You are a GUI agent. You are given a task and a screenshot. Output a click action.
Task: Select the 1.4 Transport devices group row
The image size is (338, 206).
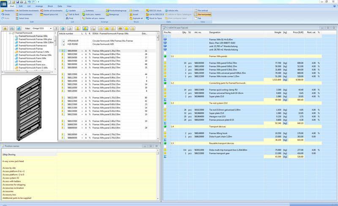(x=243, y=127)
